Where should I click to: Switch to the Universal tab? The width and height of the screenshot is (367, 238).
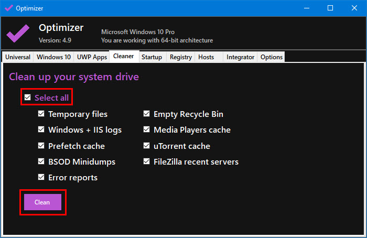[x=18, y=57]
